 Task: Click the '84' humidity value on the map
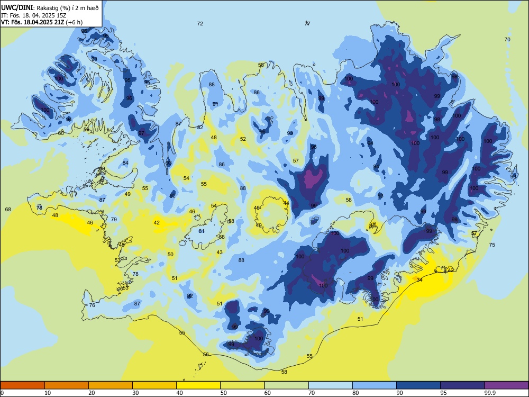[125, 163]
